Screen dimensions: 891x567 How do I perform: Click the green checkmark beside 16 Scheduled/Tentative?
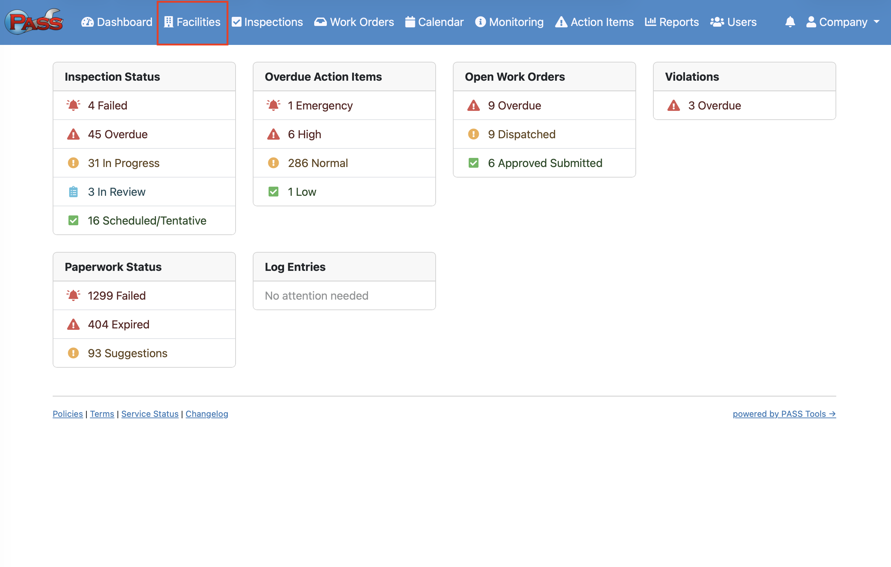click(x=73, y=221)
